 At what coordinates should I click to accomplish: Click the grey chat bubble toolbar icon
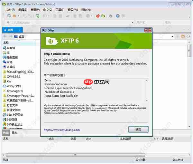123,16
